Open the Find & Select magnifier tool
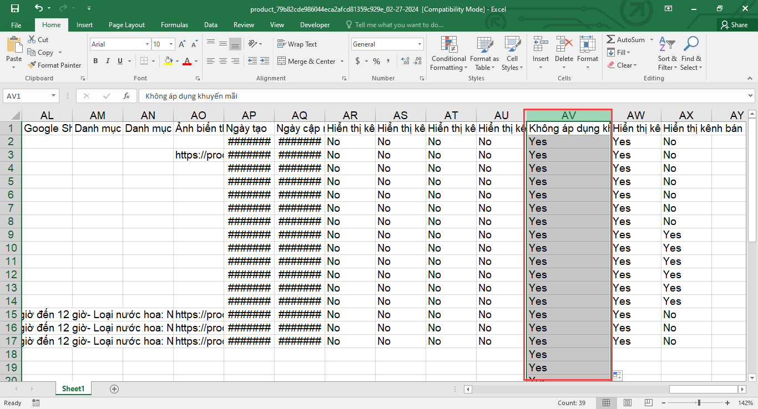The image size is (758, 409). click(691, 45)
